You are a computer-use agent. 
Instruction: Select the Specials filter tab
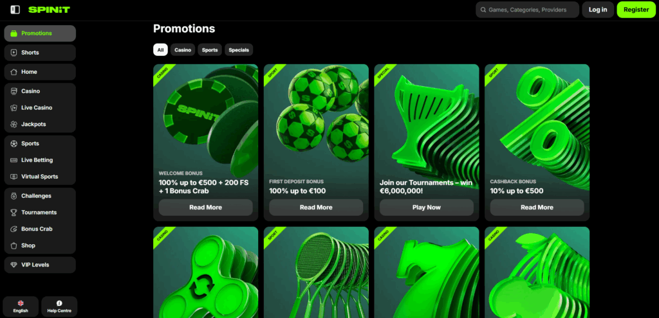[239, 50]
